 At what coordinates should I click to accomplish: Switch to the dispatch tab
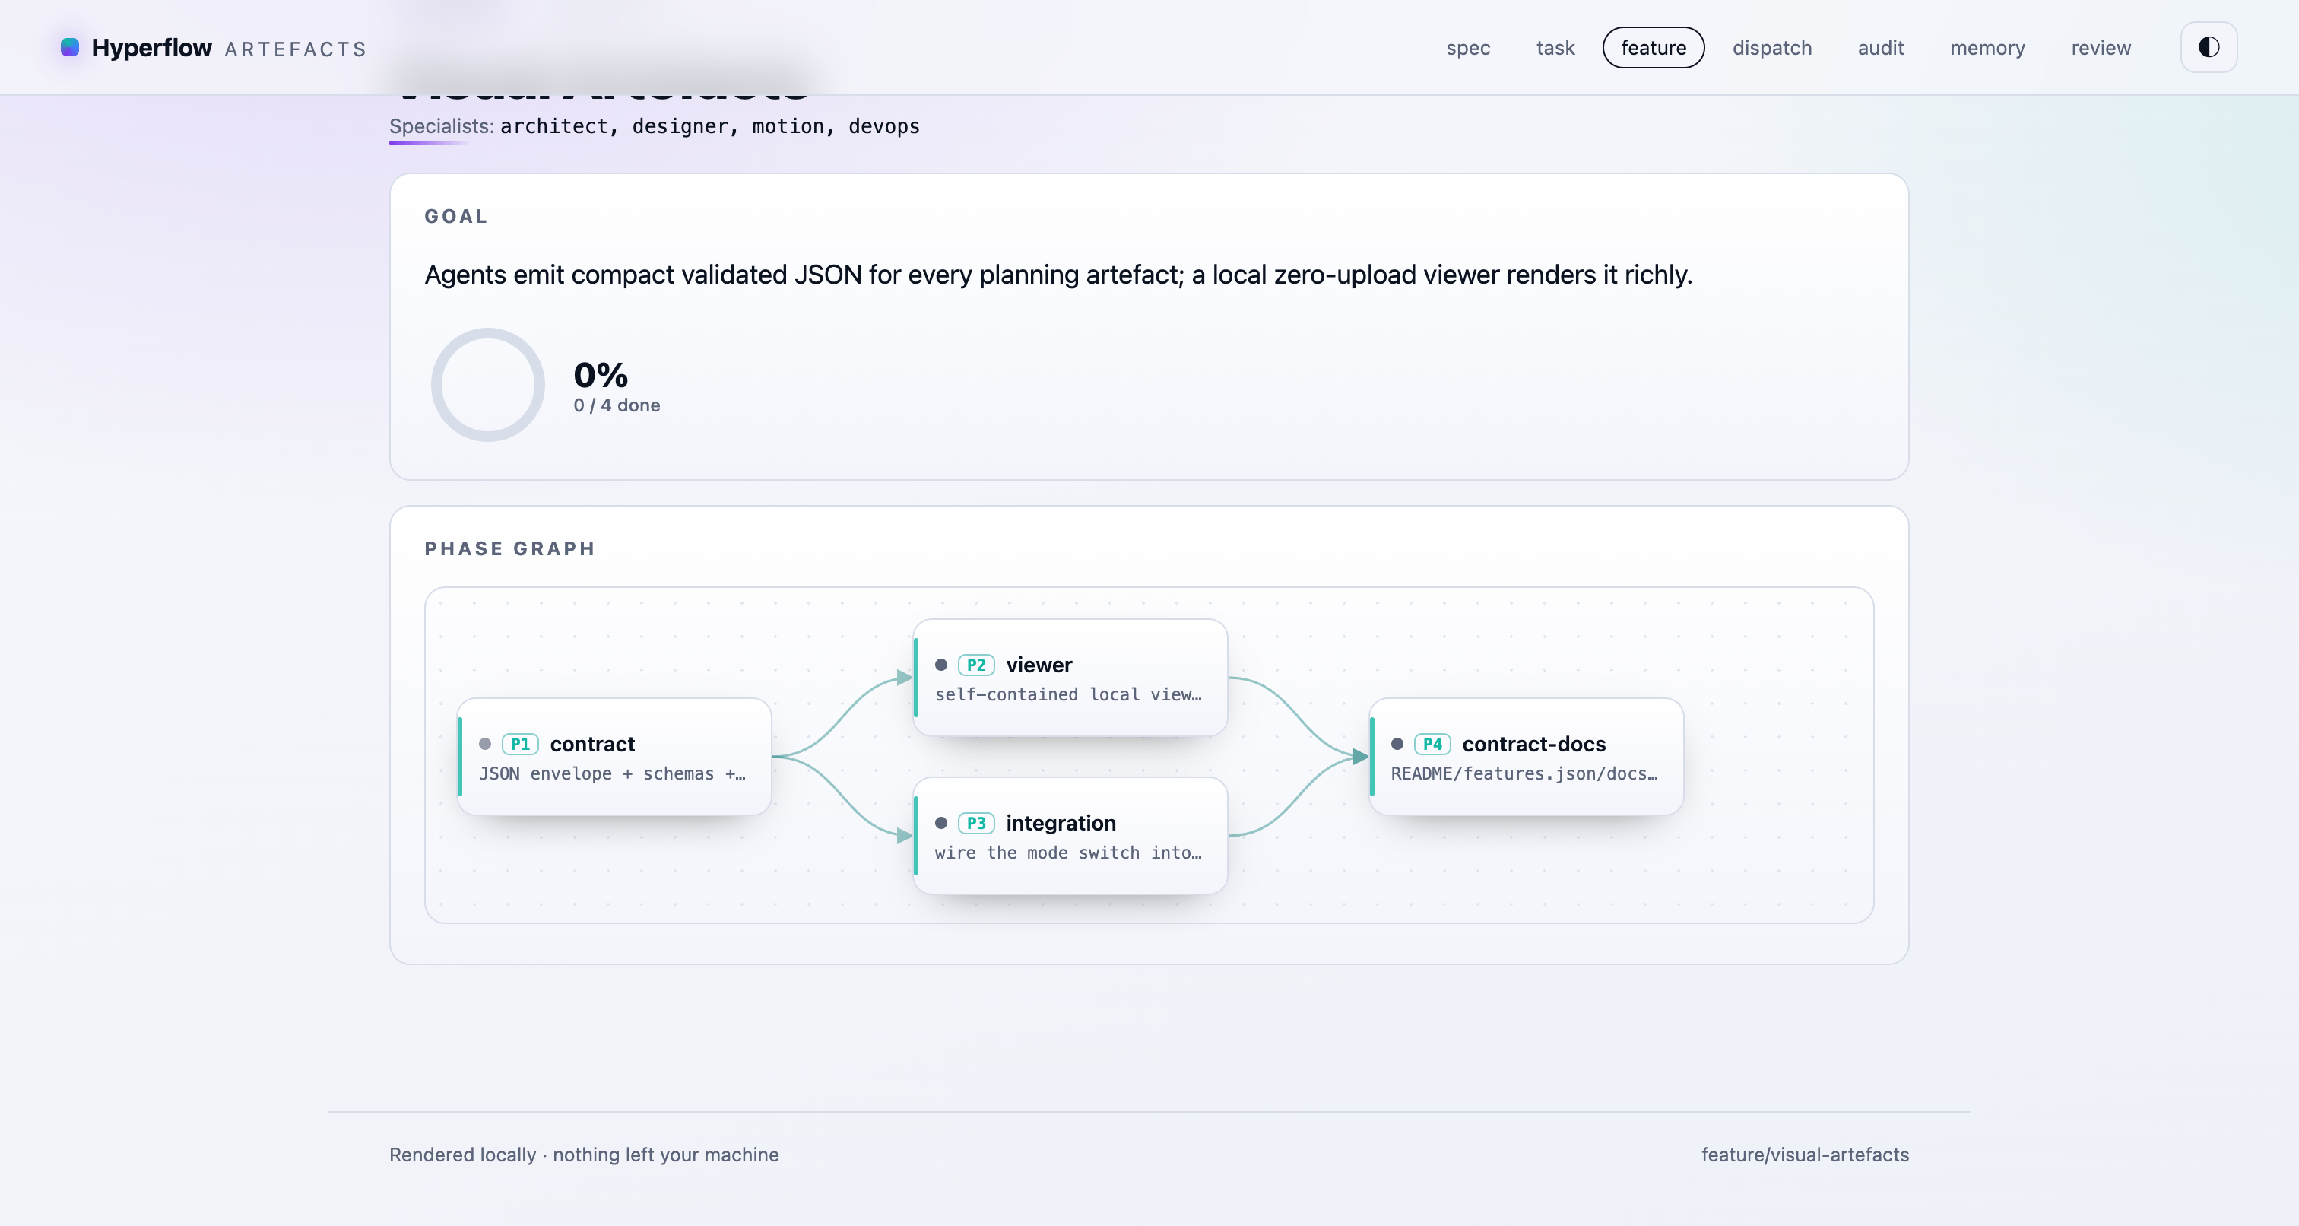pyautogui.click(x=1771, y=47)
